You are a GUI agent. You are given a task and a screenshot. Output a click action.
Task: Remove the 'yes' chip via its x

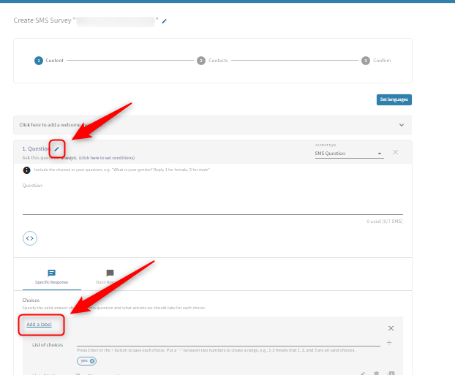[x=93, y=361]
